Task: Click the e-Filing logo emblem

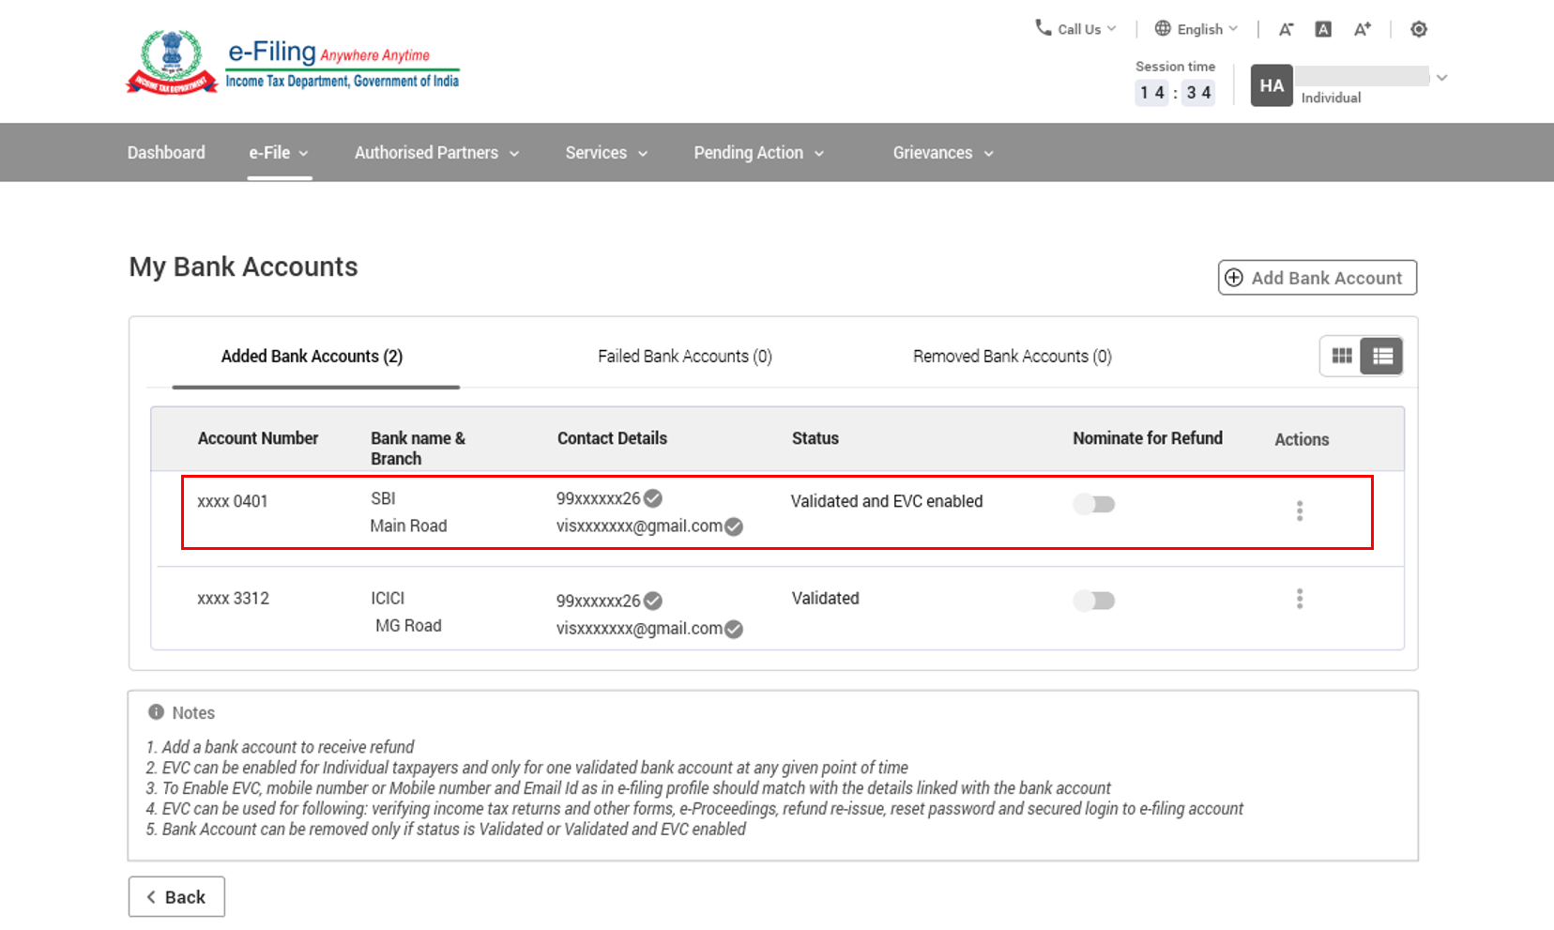Action: [172, 62]
